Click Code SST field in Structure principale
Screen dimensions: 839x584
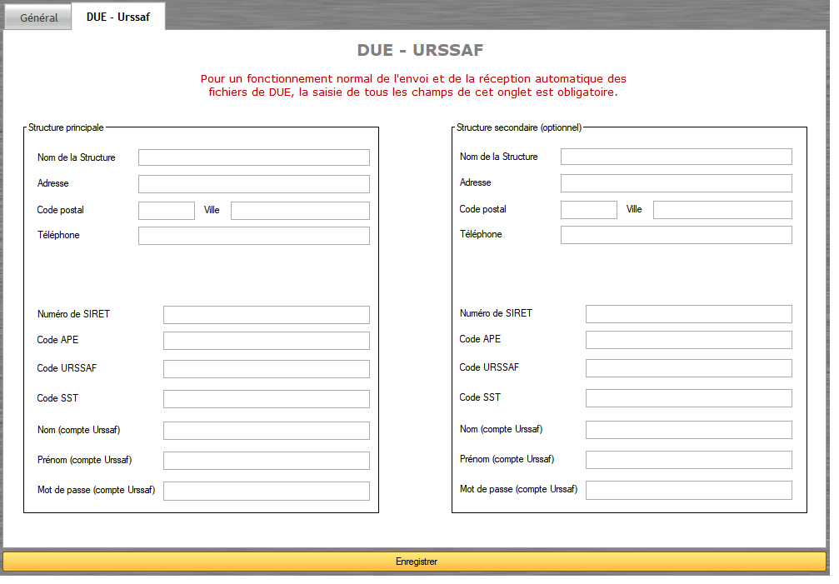(x=267, y=398)
